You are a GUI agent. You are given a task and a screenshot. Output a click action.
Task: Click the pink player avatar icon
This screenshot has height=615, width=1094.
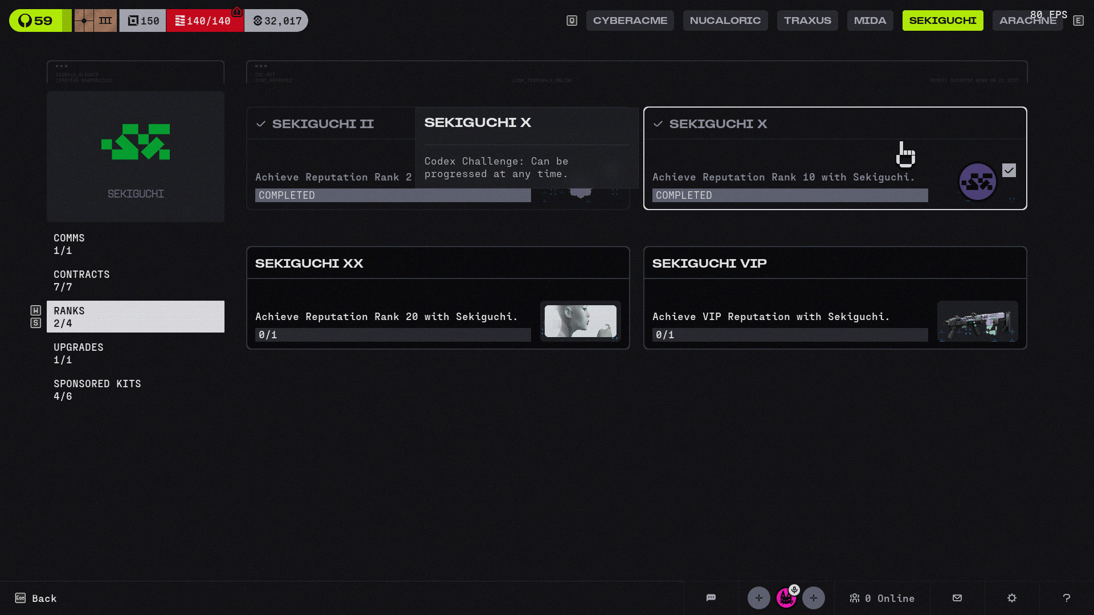click(786, 598)
